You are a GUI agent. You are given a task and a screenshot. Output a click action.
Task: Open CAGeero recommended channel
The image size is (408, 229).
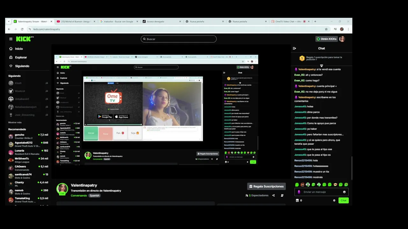pyautogui.click(x=28, y=168)
